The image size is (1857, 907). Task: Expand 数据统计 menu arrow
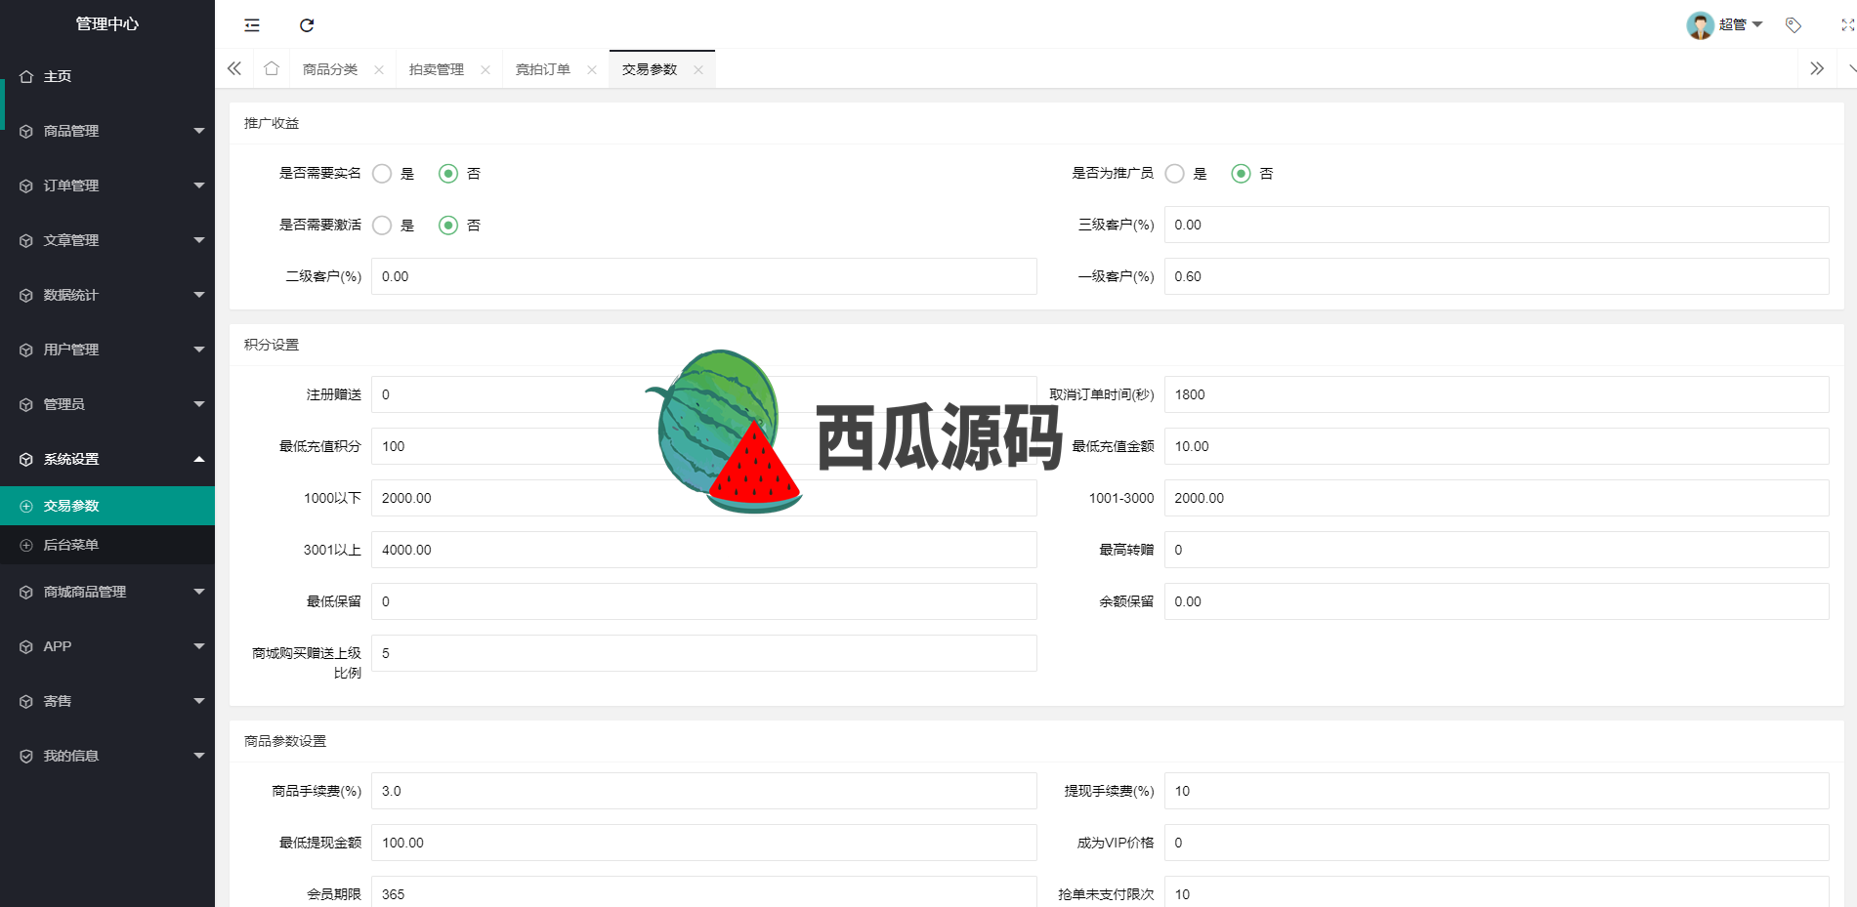pos(199,295)
